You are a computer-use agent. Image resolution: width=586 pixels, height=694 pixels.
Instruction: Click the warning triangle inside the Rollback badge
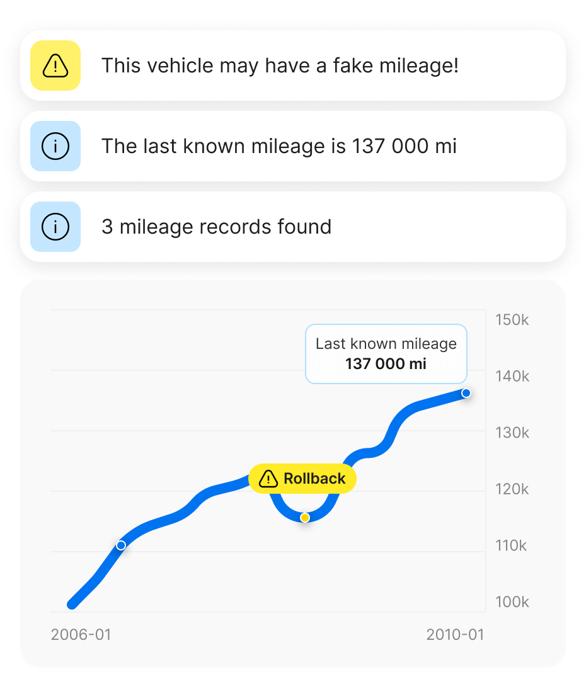point(268,479)
